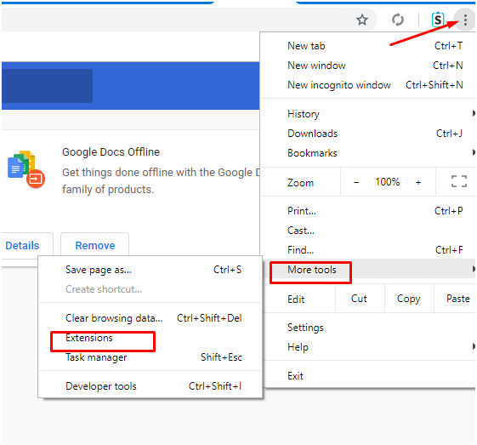Click the fullscreen icon in Zoom row
This screenshot has height=445, width=477.
[459, 181]
